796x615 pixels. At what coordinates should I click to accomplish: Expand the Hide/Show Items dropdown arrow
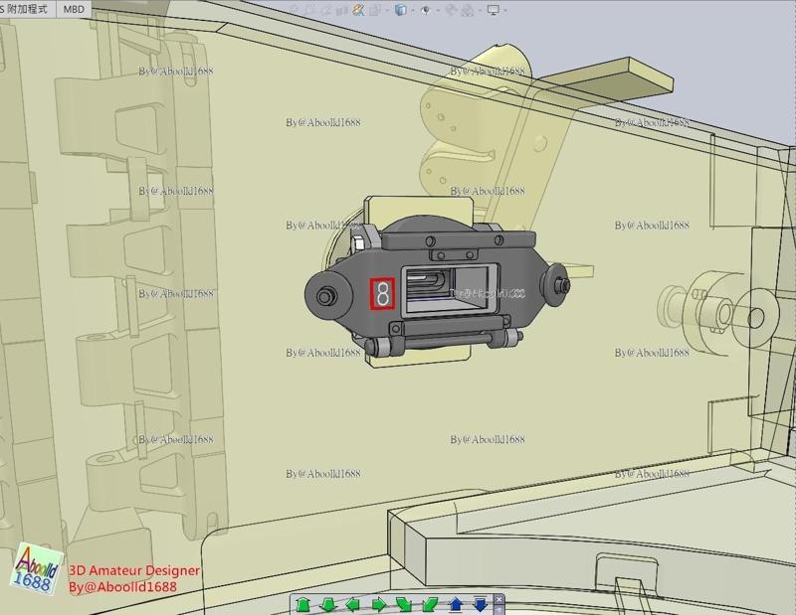[x=438, y=10]
